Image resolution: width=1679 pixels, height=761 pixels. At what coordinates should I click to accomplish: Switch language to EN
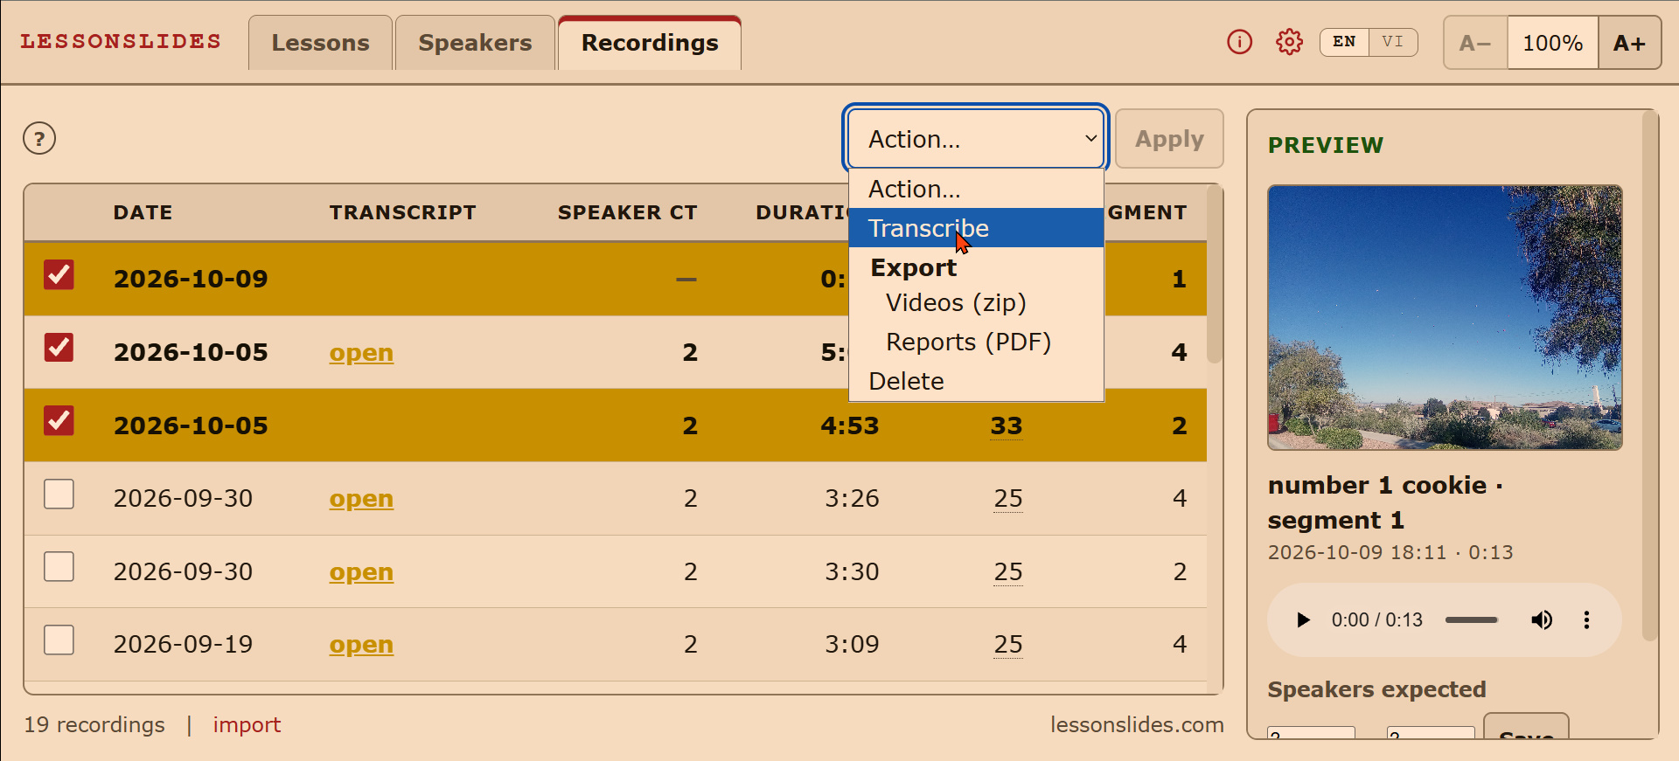1344,42
